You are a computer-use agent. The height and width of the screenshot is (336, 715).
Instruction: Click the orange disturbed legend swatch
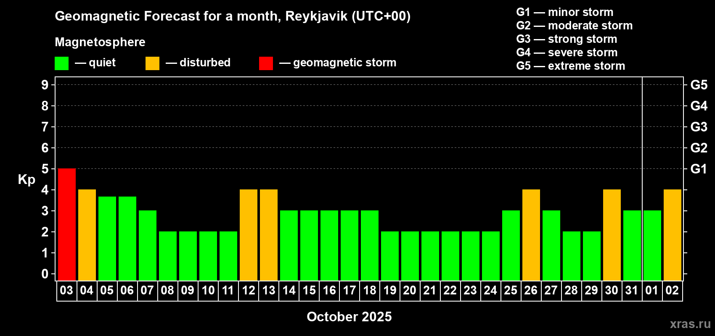[152, 63]
